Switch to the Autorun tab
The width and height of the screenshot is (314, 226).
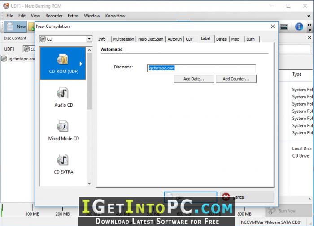(174, 39)
